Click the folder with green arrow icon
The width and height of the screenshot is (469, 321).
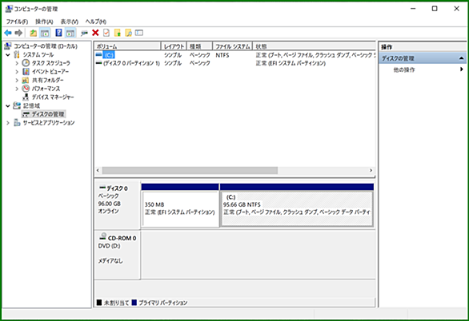tap(118, 33)
